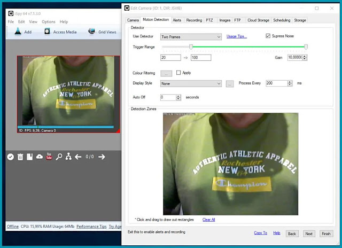The width and height of the screenshot is (342, 248).
Task: Click the blue motion level bar under camera
Action: (x=66, y=127)
